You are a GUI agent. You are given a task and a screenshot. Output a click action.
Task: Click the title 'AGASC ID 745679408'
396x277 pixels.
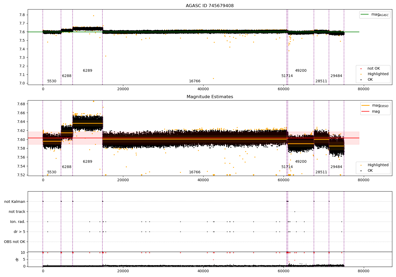[x=210, y=6]
